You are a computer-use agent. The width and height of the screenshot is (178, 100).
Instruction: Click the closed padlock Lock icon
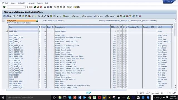pyautogui.click(x=39, y=16)
